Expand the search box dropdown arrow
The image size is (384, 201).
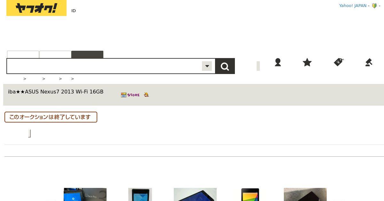point(207,66)
